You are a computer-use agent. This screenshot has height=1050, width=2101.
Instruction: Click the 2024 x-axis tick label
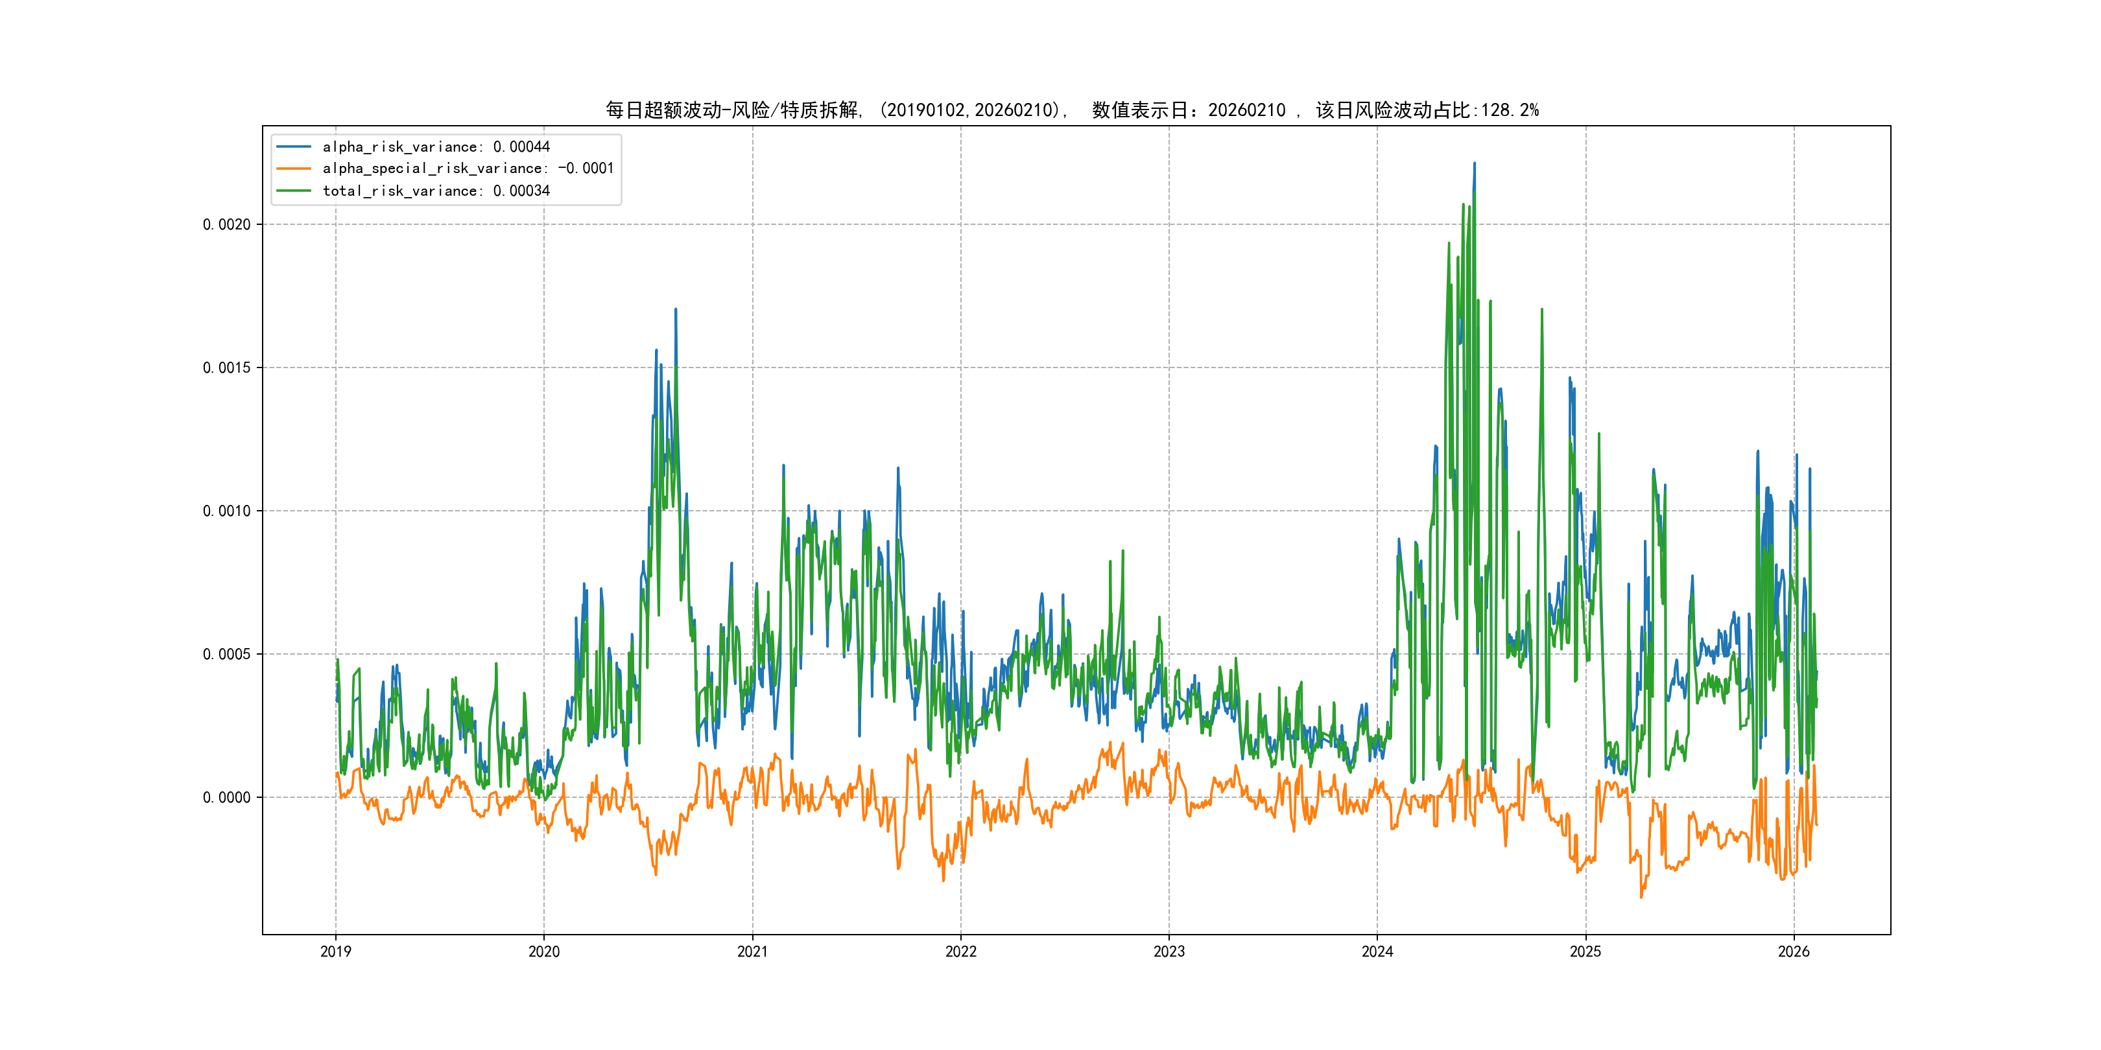[1377, 951]
